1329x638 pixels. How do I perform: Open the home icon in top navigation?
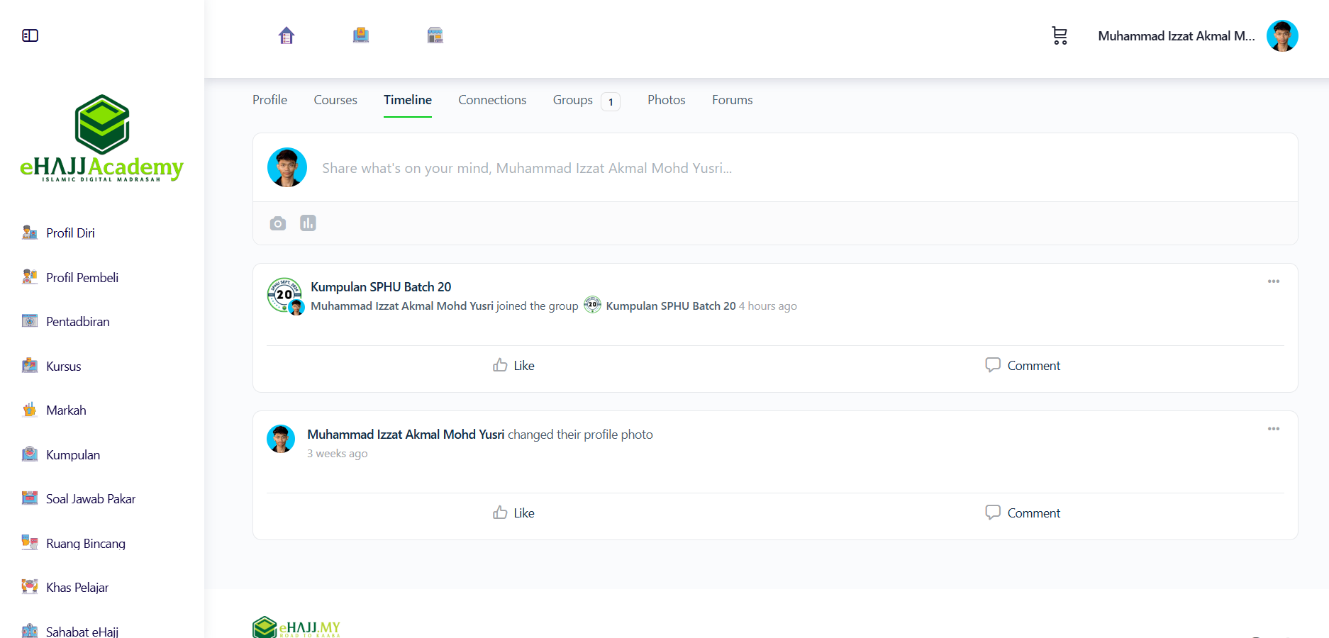tap(287, 35)
